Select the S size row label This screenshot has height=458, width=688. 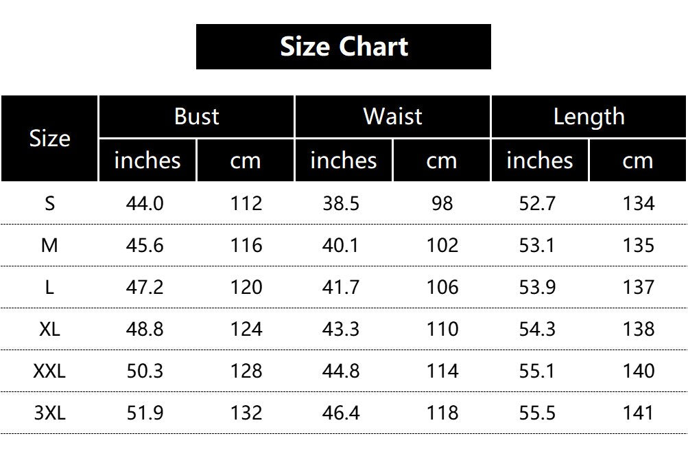pyautogui.click(x=49, y=204)
